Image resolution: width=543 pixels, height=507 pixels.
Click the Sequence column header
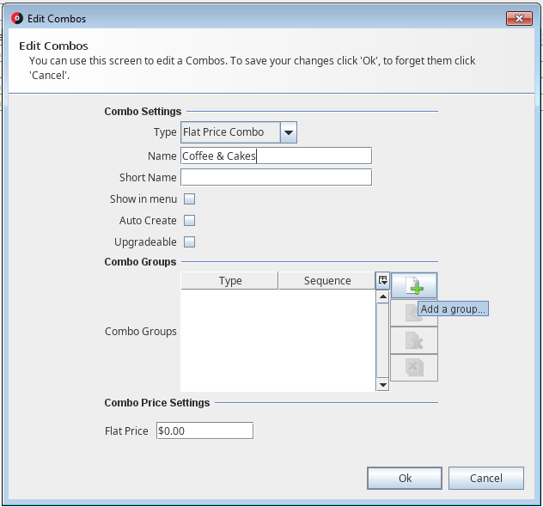pos(326,281)
